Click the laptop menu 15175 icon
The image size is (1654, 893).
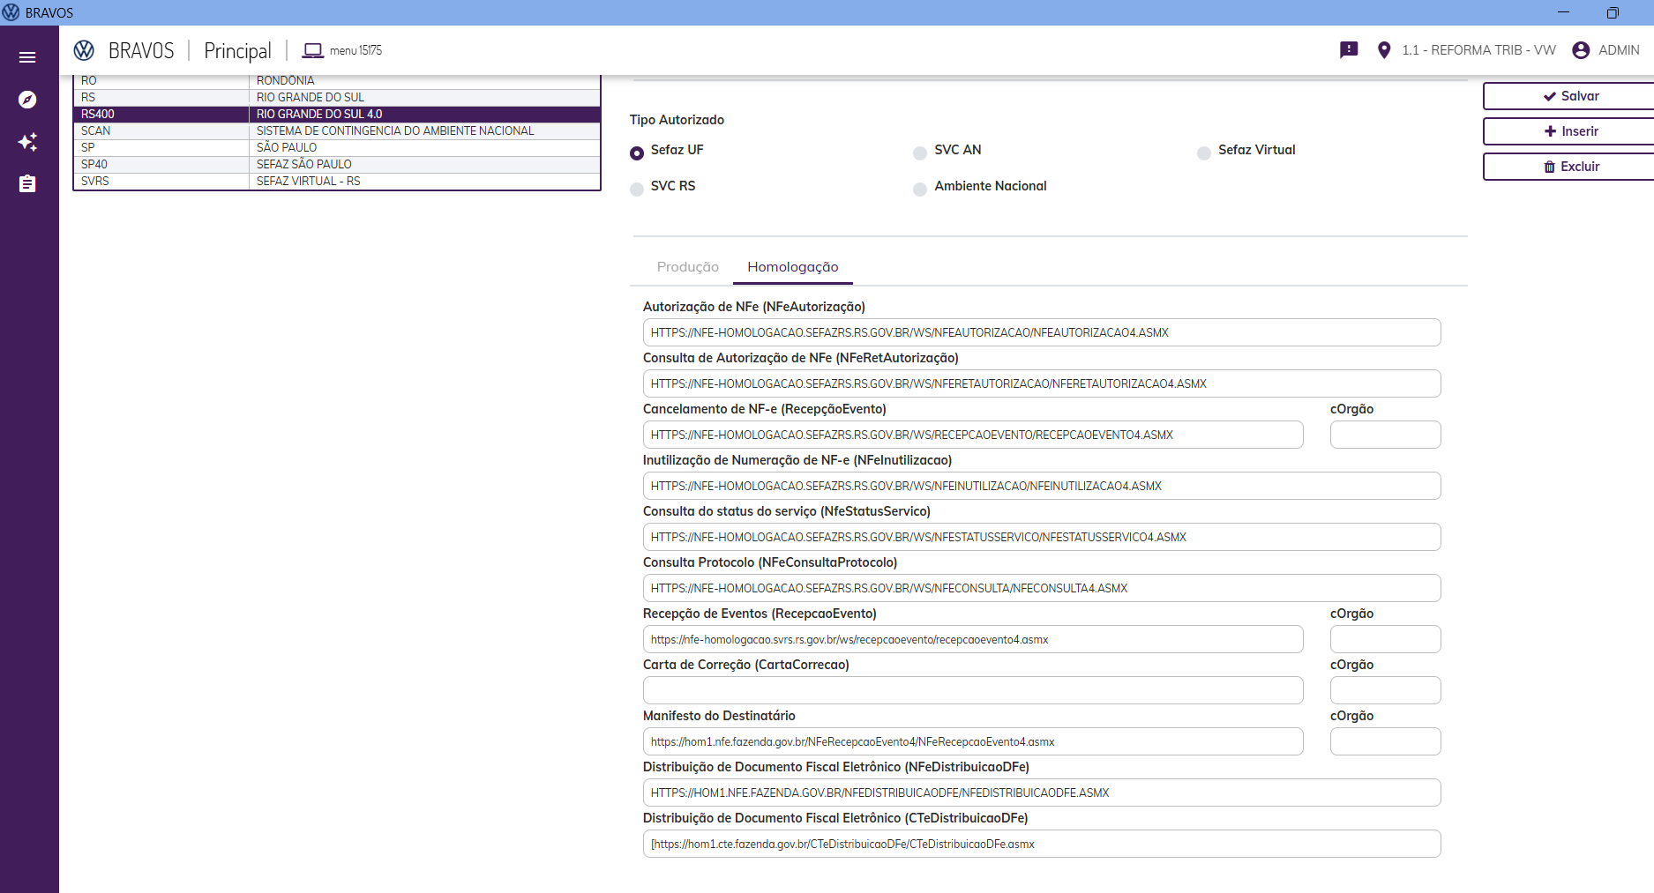click(x=312, y=50)
